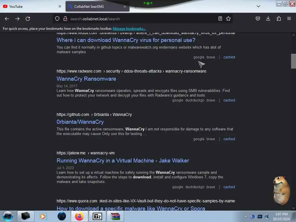
Task: Open cached link for Jake Walker result
Action: 229,187
